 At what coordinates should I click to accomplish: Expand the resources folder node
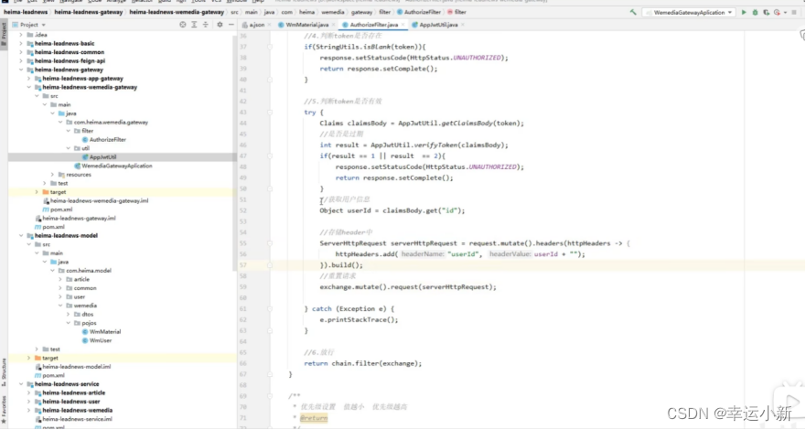pos(52,175)
